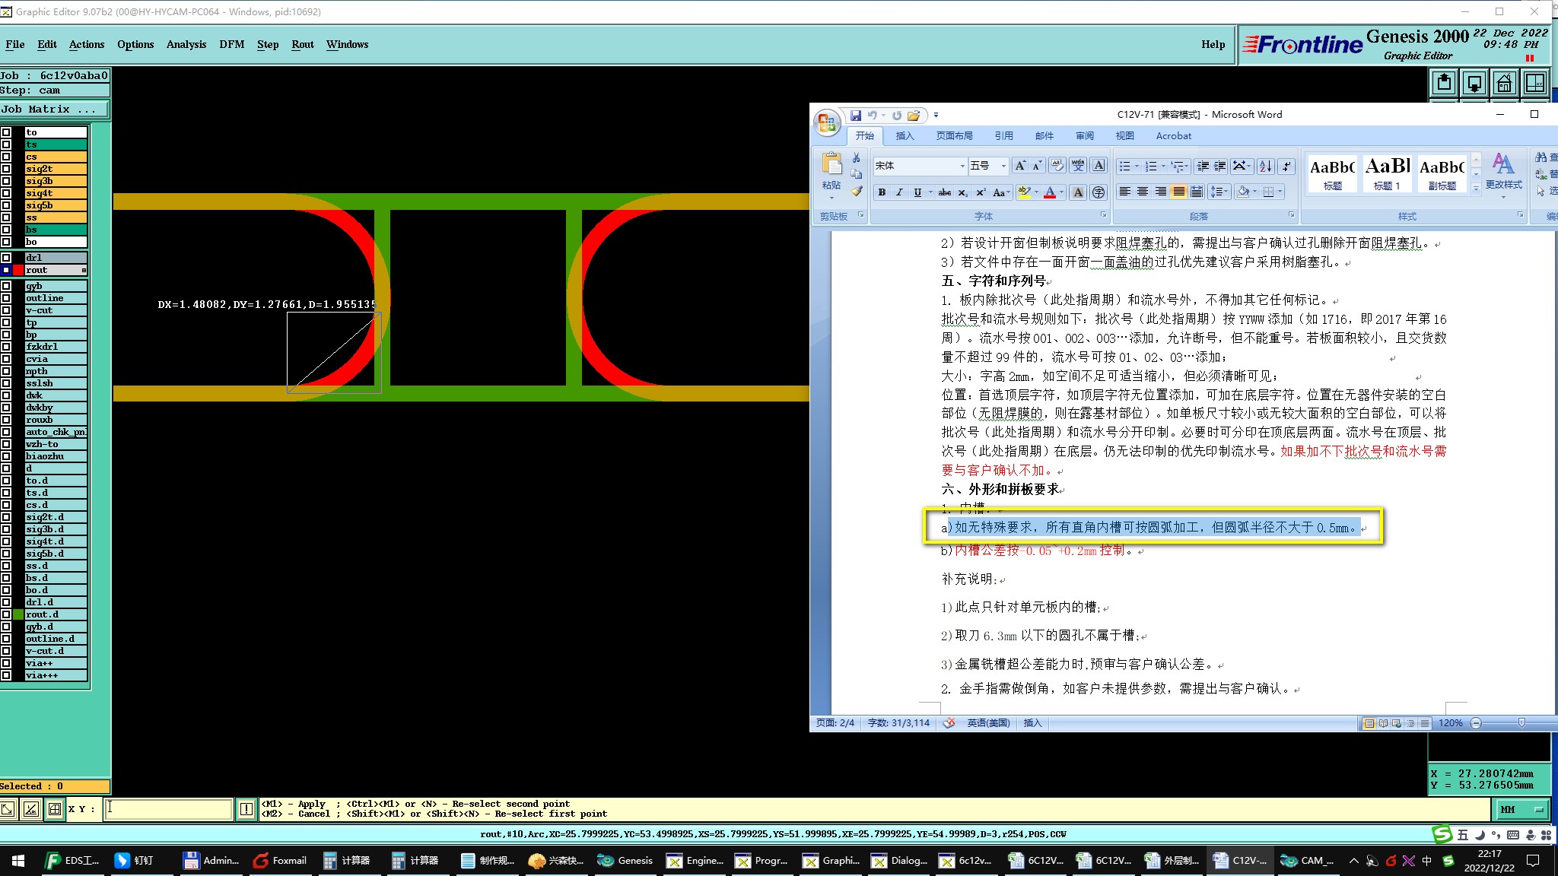Open the DFM menu
The image size is (1558, 876).
click(x=232, y=44)
